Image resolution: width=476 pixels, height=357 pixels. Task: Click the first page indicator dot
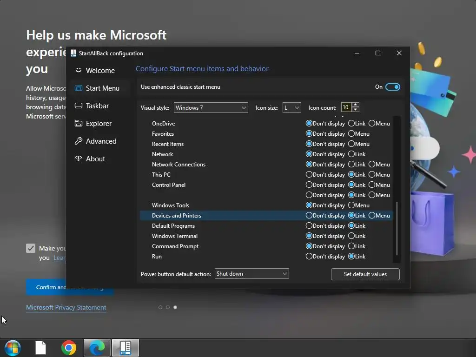tap(160, 307)
